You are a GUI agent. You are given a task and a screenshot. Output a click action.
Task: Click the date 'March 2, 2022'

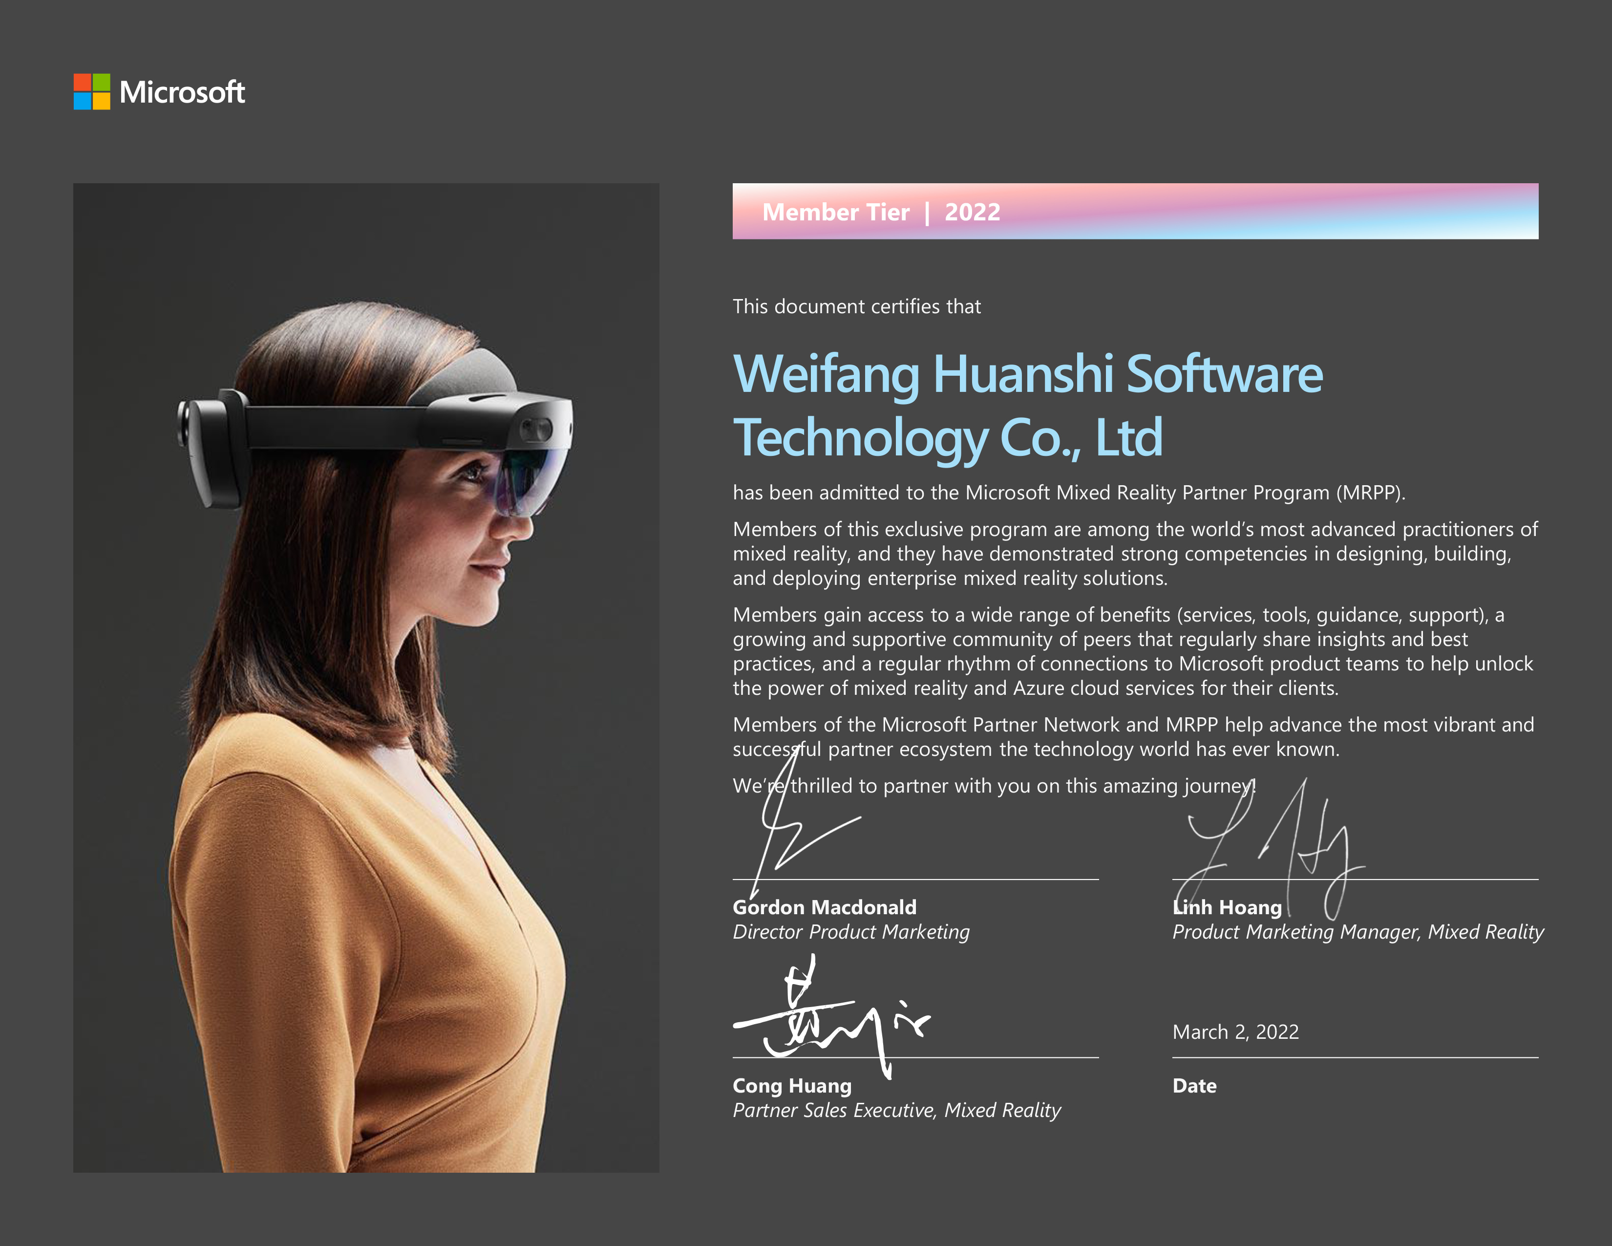1235,1032
